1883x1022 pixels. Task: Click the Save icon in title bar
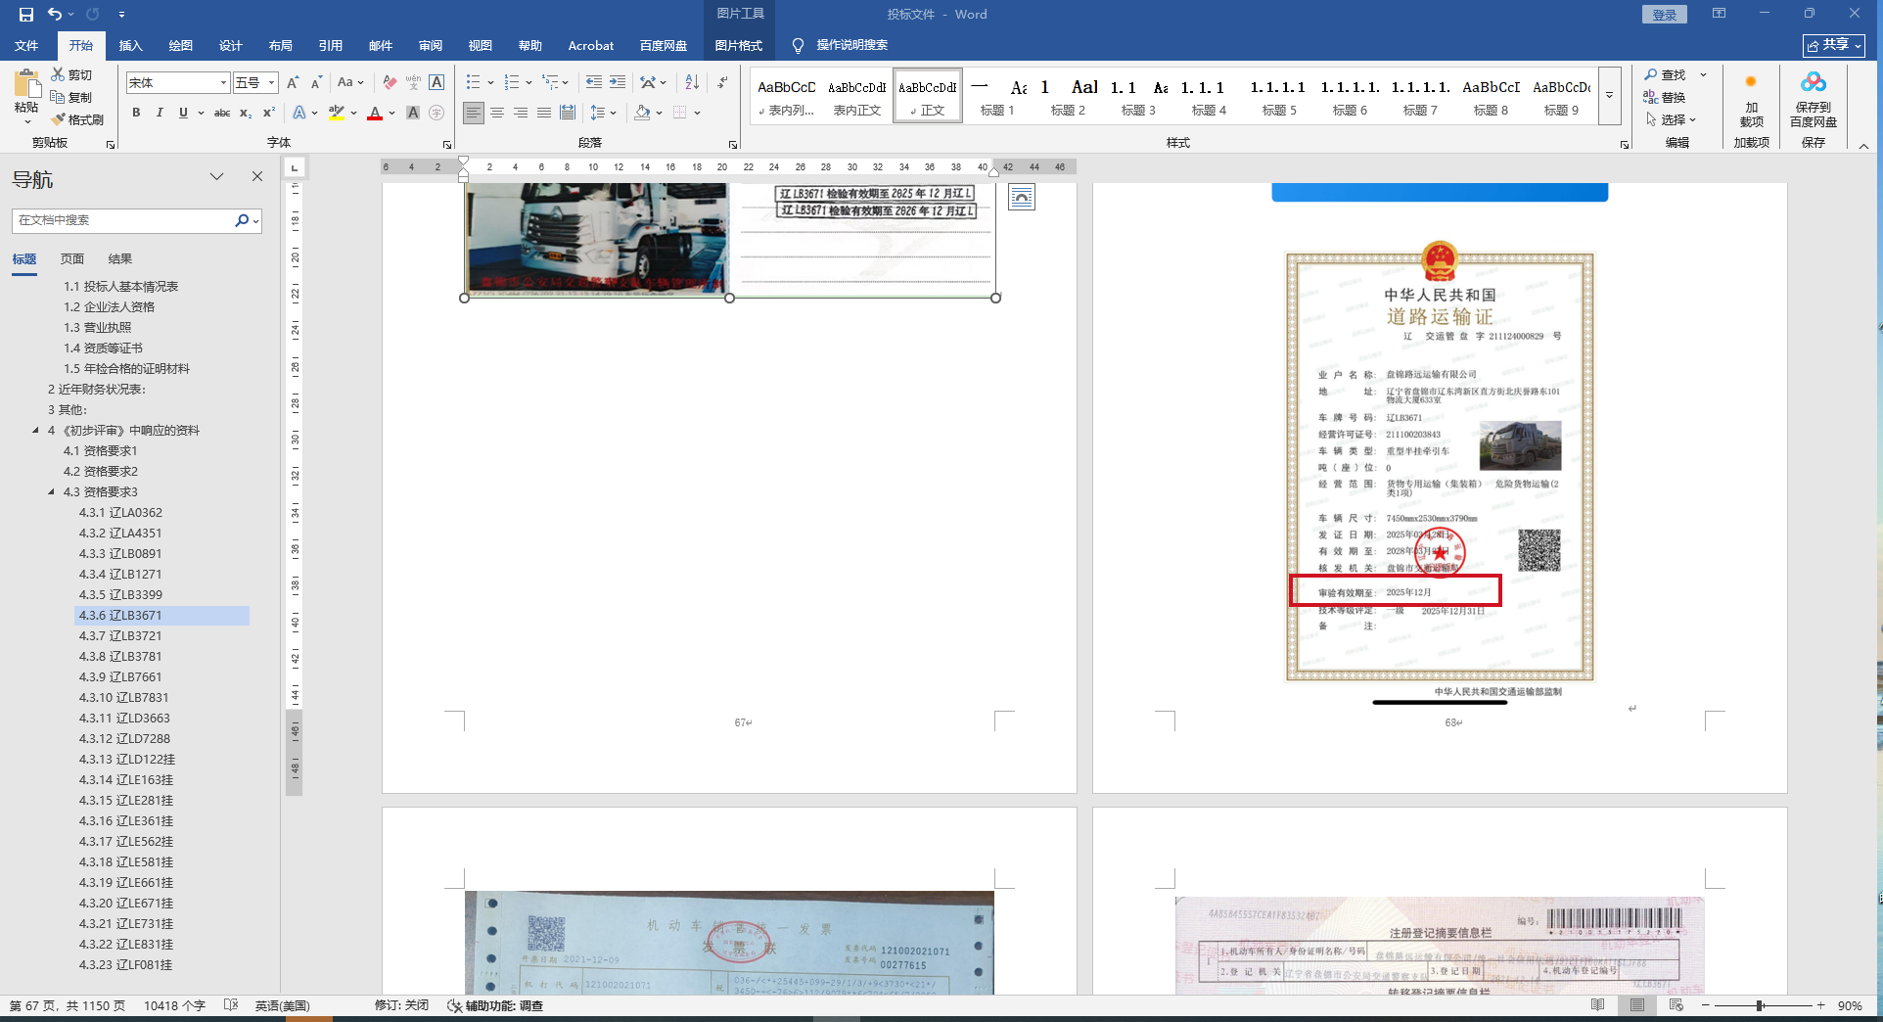pyautogui.click(x=26, y=15)
